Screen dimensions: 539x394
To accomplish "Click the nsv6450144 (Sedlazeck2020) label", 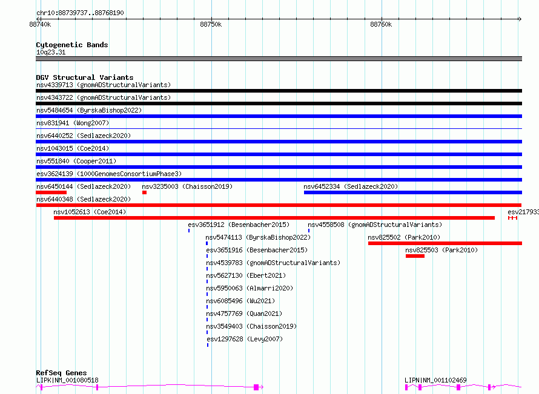I will pos(84,186).
